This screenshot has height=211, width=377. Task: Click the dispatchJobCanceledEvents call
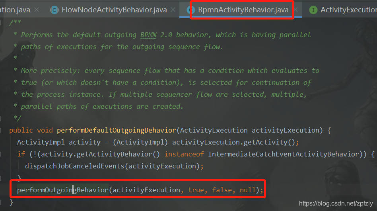pos(76,166)
